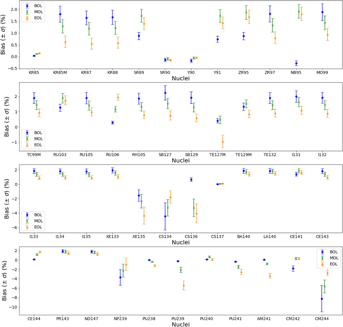
Task: Click the SR90 axis label
Action: (165, 73)
